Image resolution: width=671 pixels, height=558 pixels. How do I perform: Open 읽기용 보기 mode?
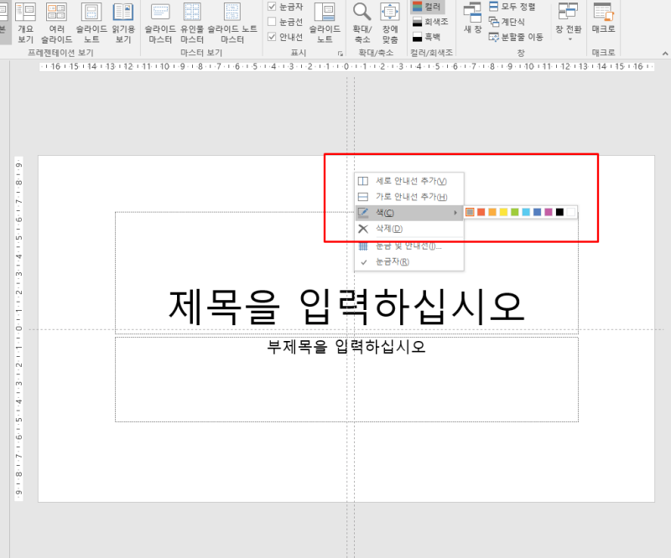coord(123,23)
